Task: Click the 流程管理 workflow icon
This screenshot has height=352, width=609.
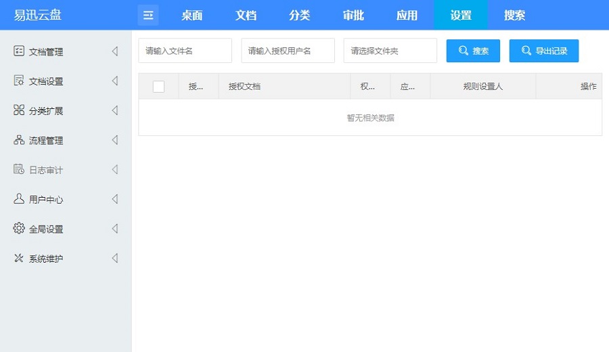Action: pos(19,140)
